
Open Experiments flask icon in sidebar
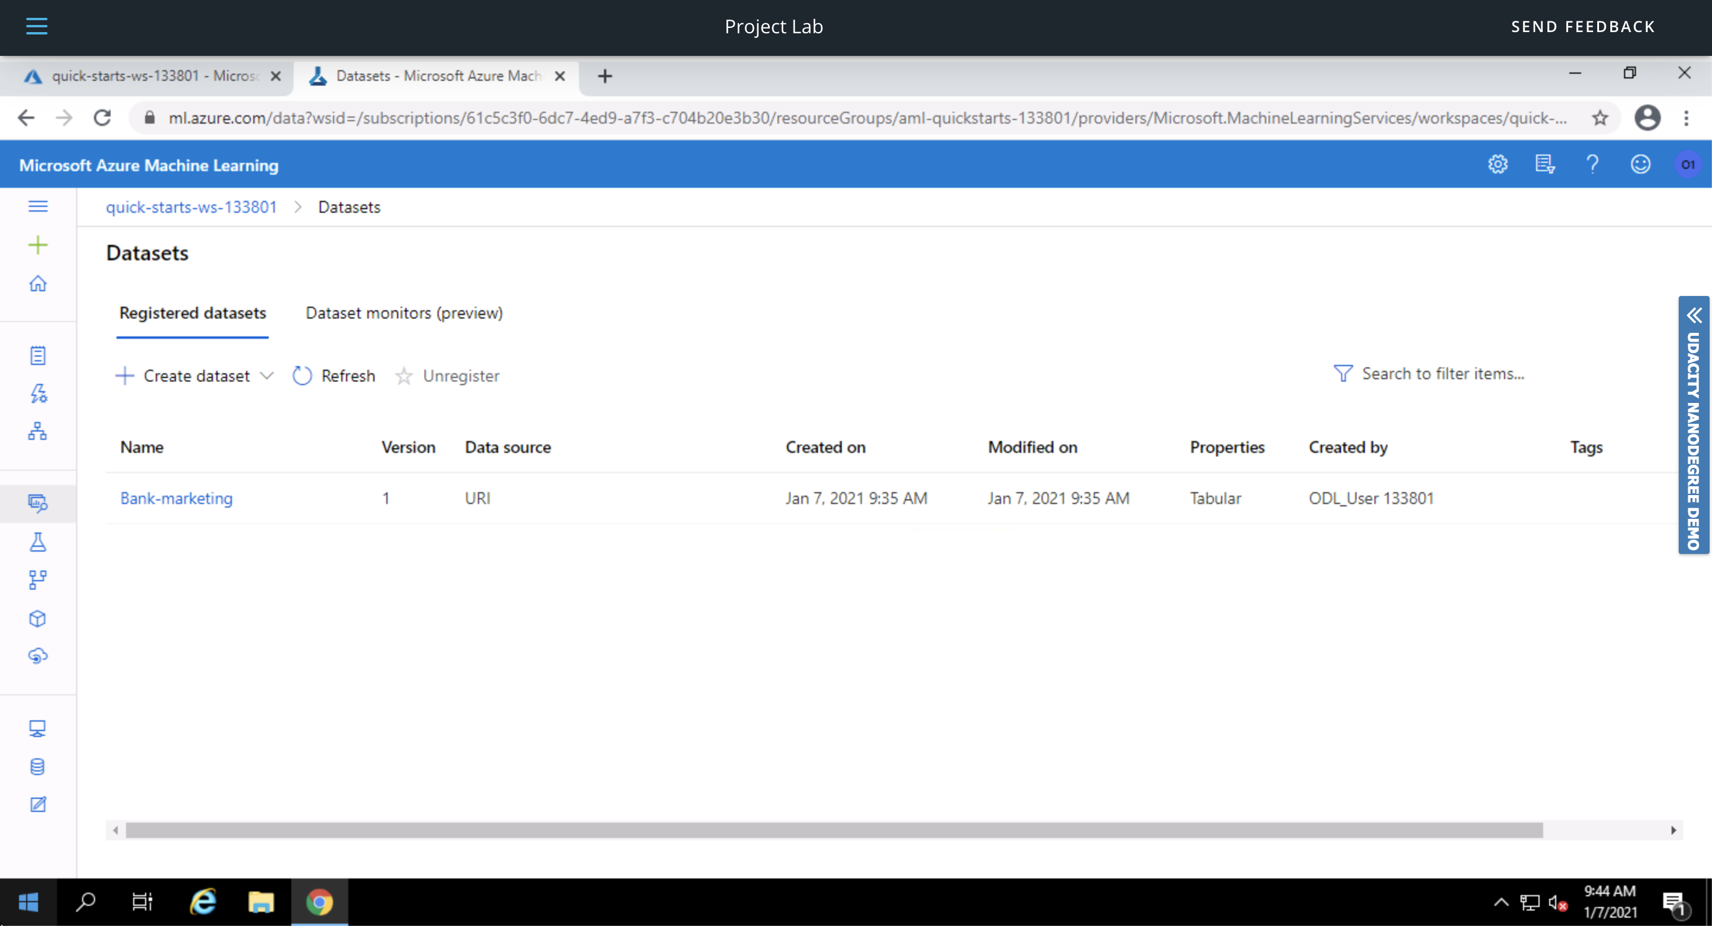tap(38, 542)
